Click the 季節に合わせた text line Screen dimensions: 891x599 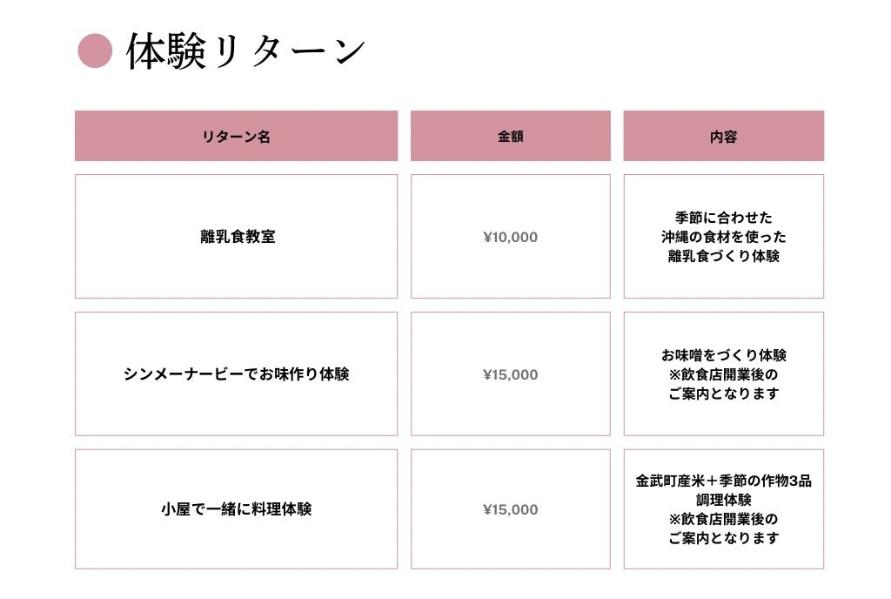click(723, 218)
